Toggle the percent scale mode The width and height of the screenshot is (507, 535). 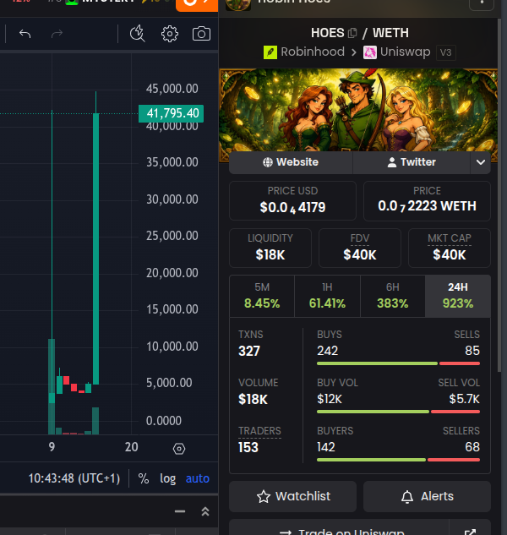(144, 478)
